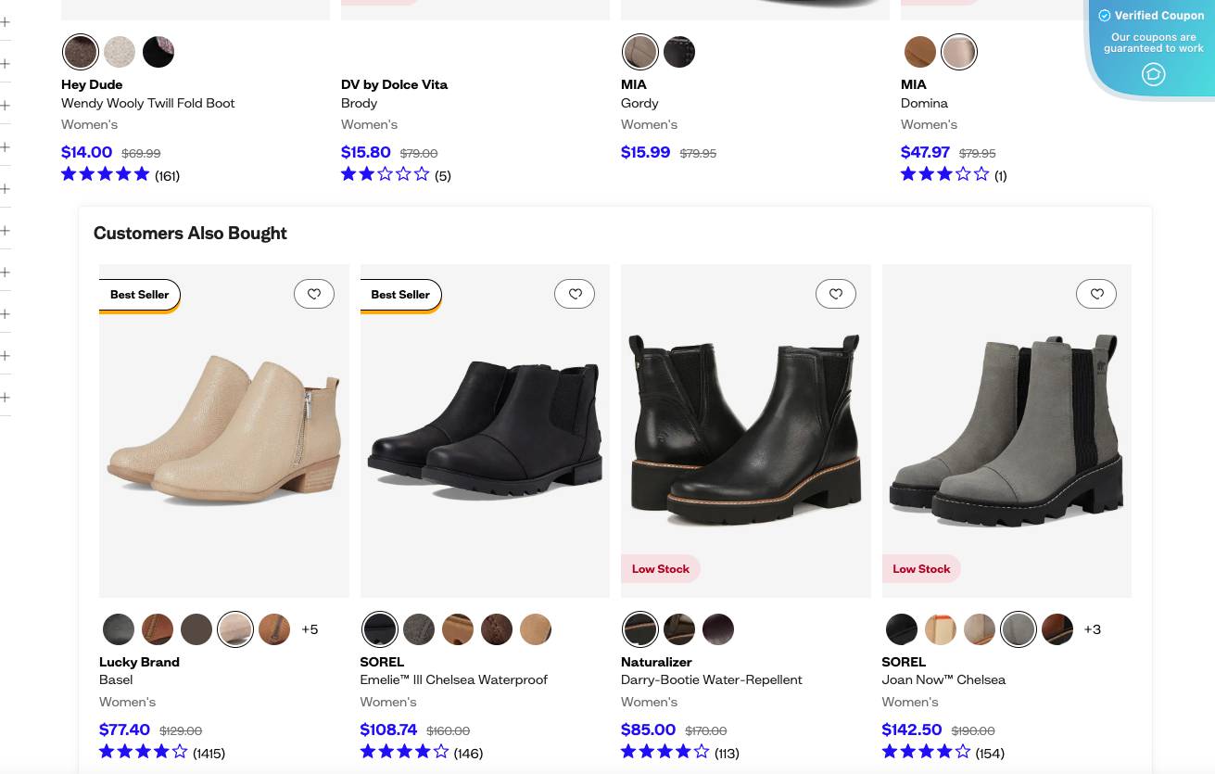Reveal more colors on Wendy Wooly Twill boot

click(158, 52)
